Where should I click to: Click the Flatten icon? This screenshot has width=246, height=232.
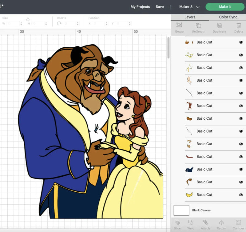click(221, 223)
